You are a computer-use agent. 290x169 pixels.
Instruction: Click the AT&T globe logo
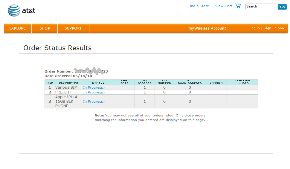(x=14, y=10)
